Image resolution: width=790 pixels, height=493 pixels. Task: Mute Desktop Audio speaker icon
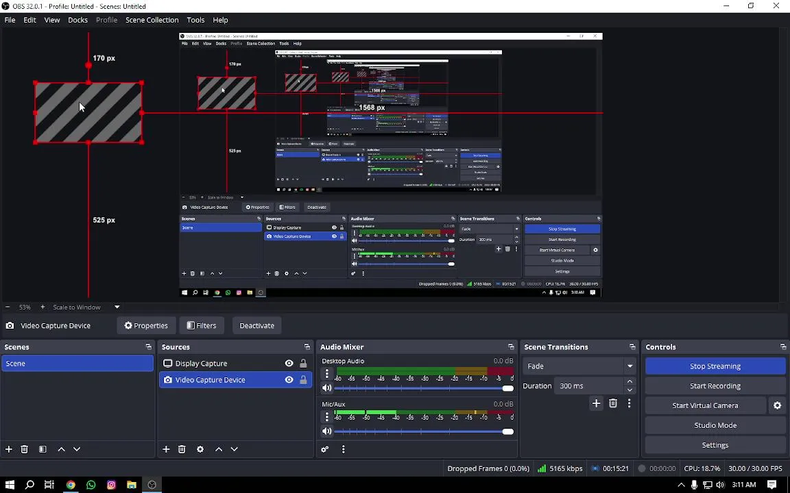point(326,388)
